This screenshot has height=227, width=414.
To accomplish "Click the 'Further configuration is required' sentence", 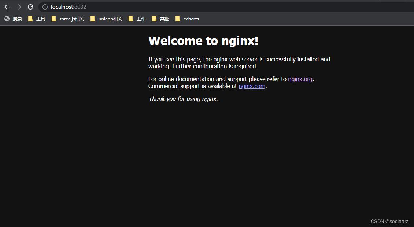I will click(215, 67).
